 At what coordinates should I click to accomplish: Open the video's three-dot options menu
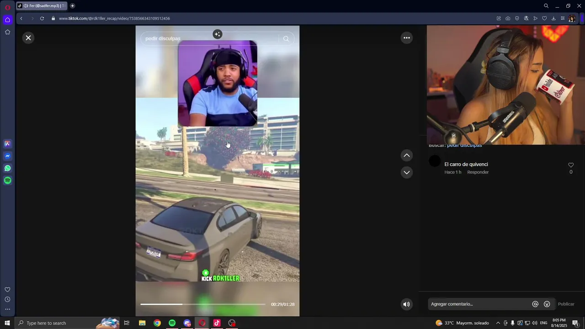click(x=406, y=38)
